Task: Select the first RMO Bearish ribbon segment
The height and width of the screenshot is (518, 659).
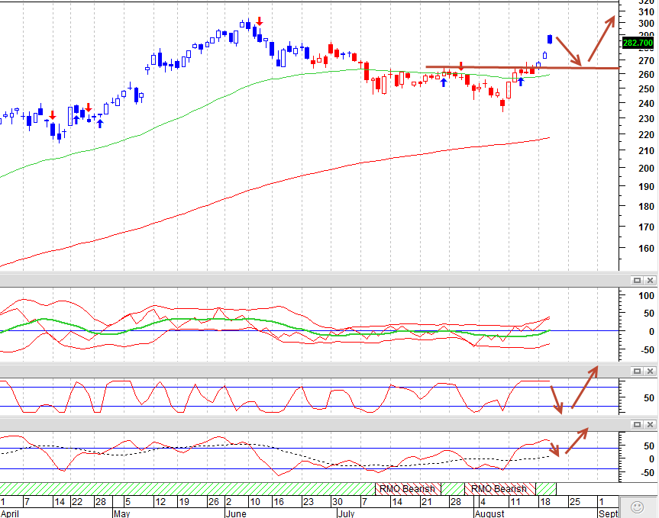Action: coord(408,489)
